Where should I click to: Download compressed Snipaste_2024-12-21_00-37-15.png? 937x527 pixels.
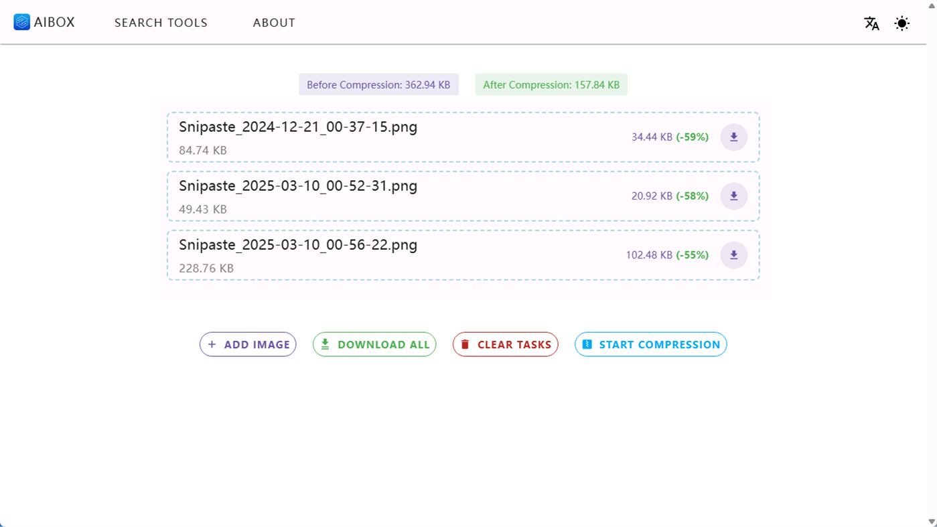[734, 137]
